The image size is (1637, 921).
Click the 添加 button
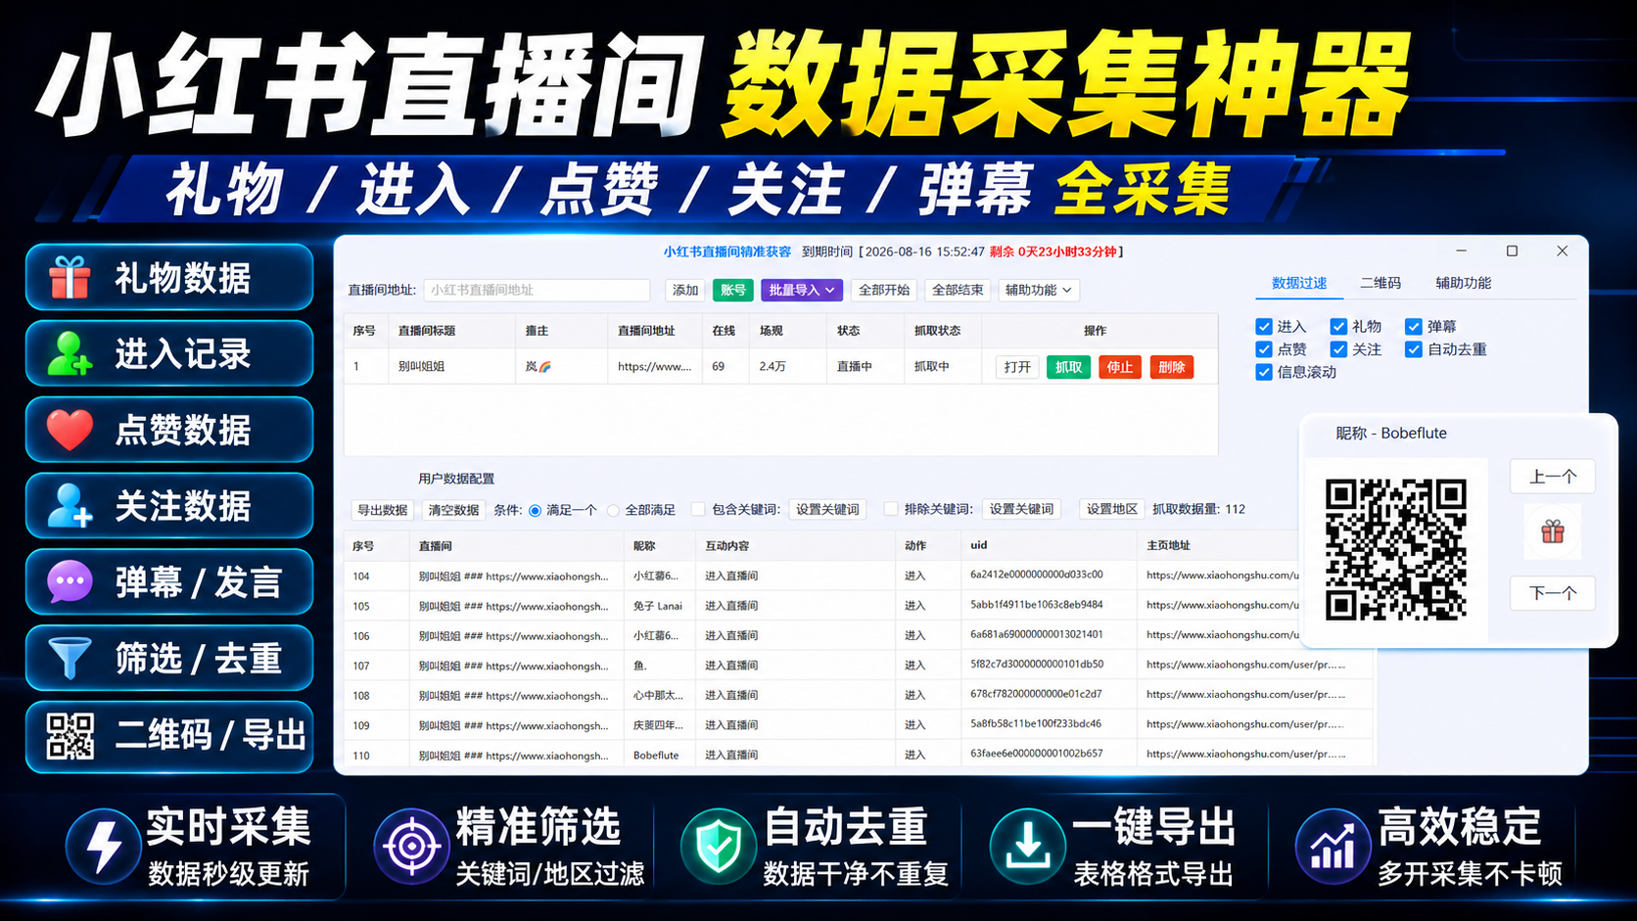click(x=685, y=290)
